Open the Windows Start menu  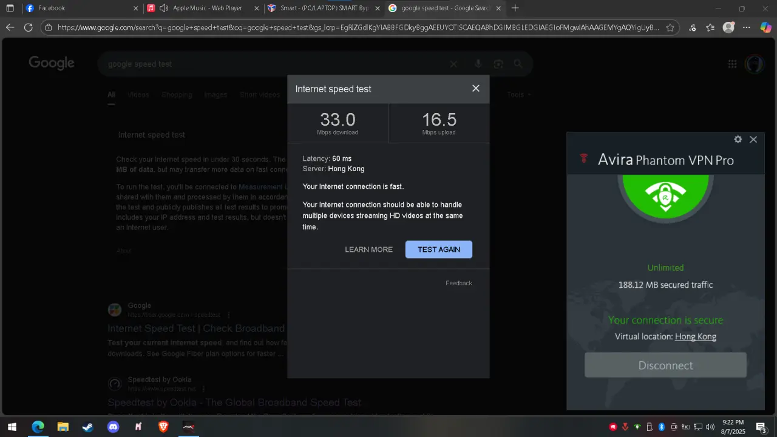tap(12, 427)
